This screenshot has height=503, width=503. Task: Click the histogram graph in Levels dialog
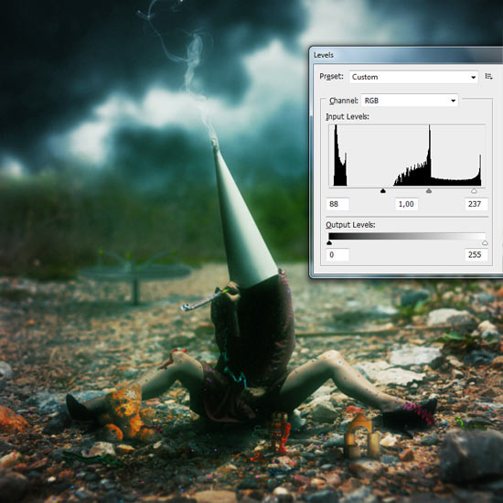[407, 155]
